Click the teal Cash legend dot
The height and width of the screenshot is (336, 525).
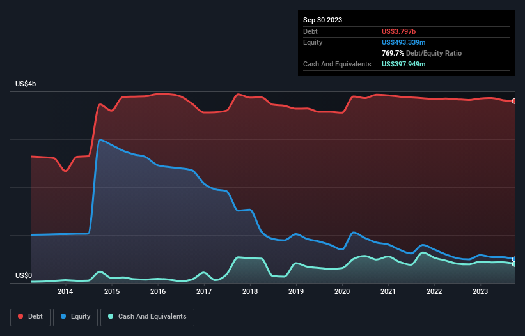111,316
